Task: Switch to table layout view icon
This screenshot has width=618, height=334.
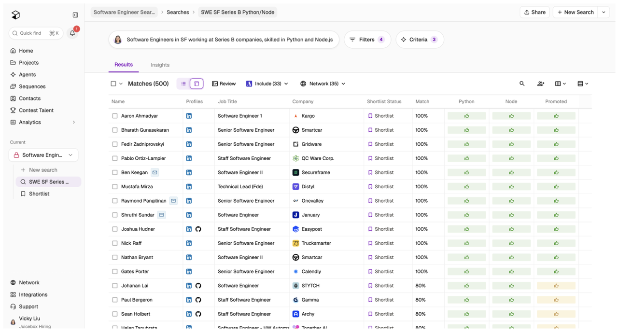Action: tap(197, 83)
